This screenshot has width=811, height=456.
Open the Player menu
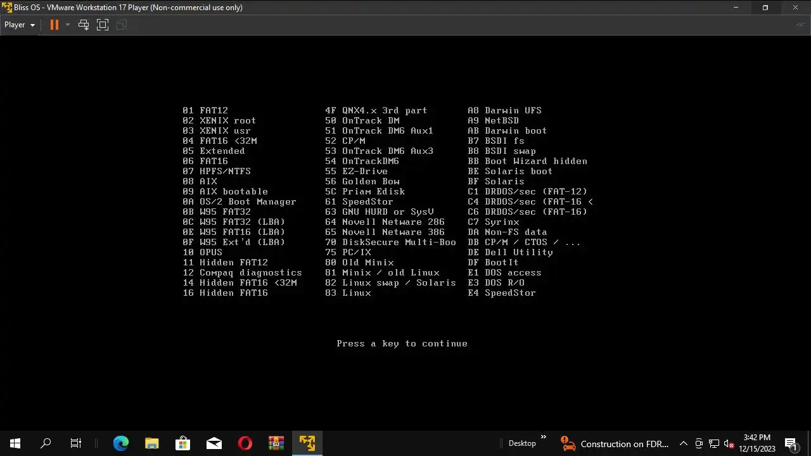click(19, 25)
